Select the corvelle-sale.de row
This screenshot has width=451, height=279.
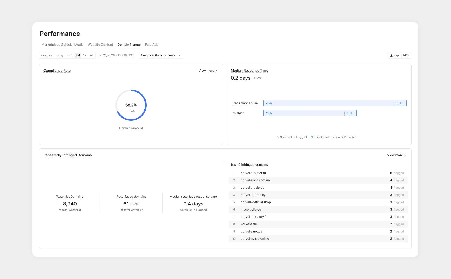(x=318, y=188)
